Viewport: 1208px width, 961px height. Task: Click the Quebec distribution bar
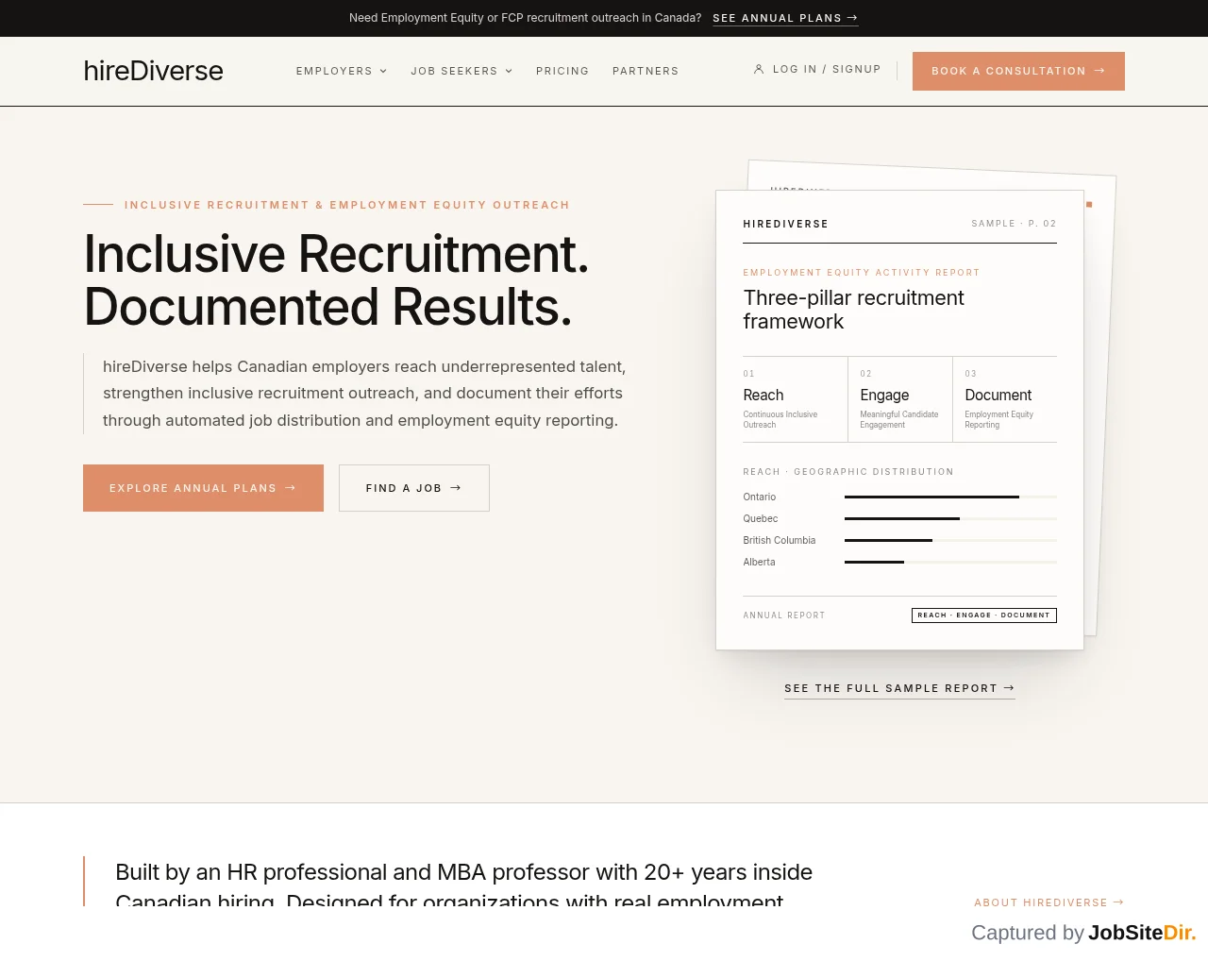tap(950, 518)
